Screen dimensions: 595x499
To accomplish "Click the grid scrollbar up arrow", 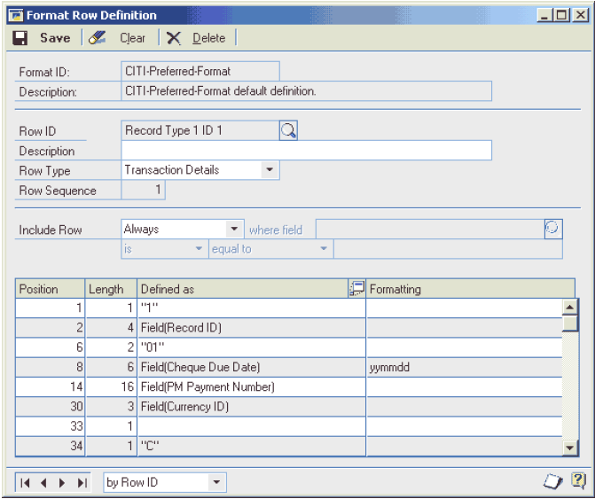I will tap(570, 307).
